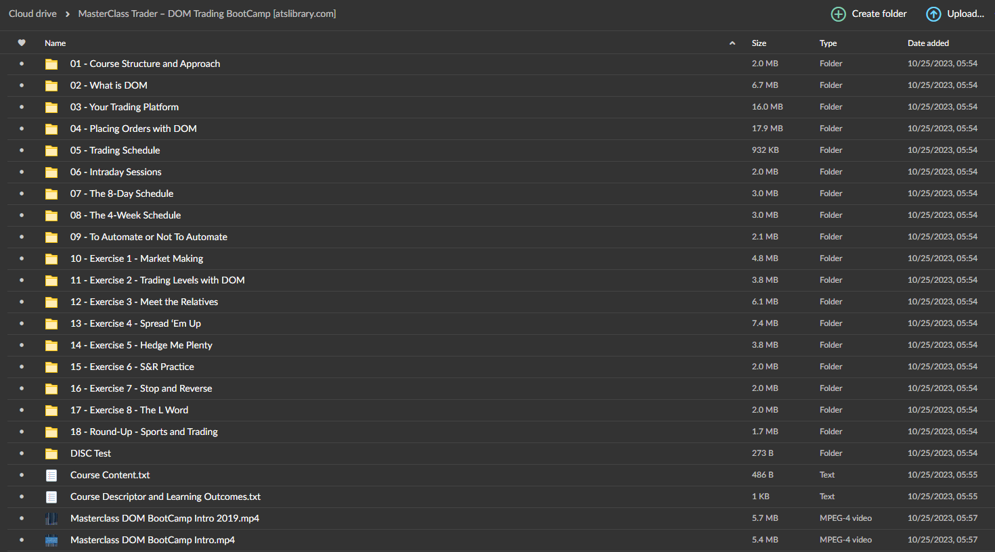Click the Course Content.txt text file icon
The height and width of the screenshot is (552, 995).
pos(51,476)
